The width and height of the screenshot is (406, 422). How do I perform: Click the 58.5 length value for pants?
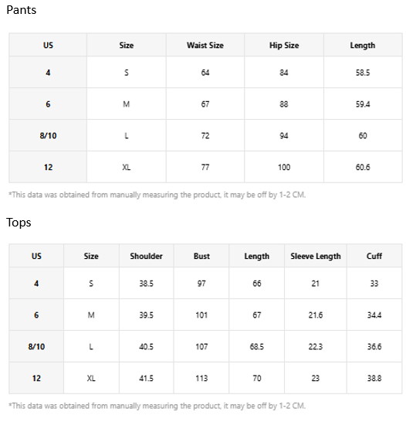(x=363, y=73)
